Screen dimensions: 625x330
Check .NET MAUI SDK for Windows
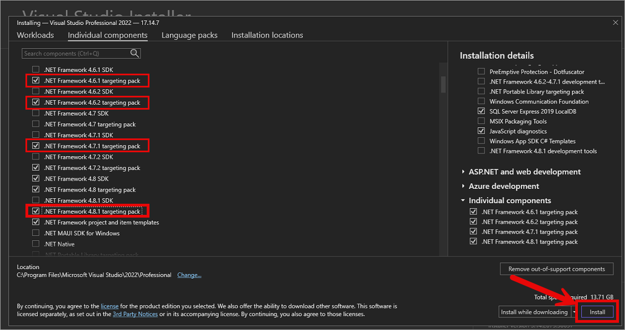pyautogui.click(x=36, y=233)
